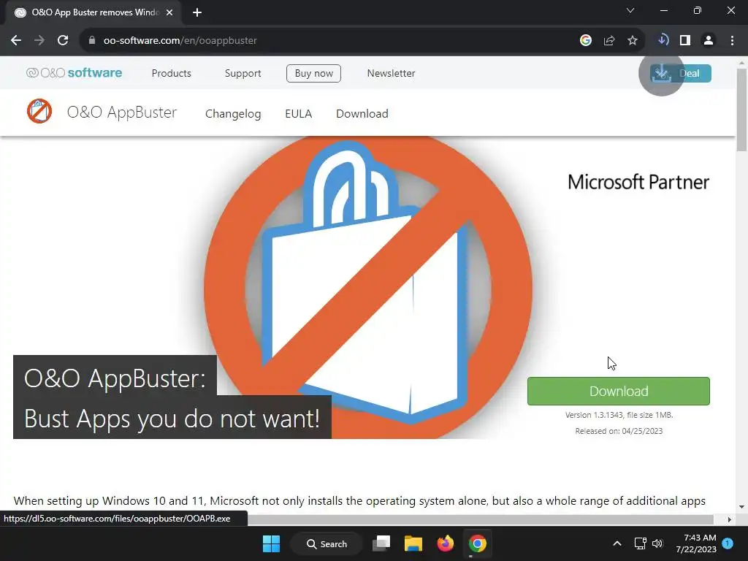Click the vertical page scrollbar
Image resolution: width=748 pixels, height=561 pixels.
tap(742, 110)
